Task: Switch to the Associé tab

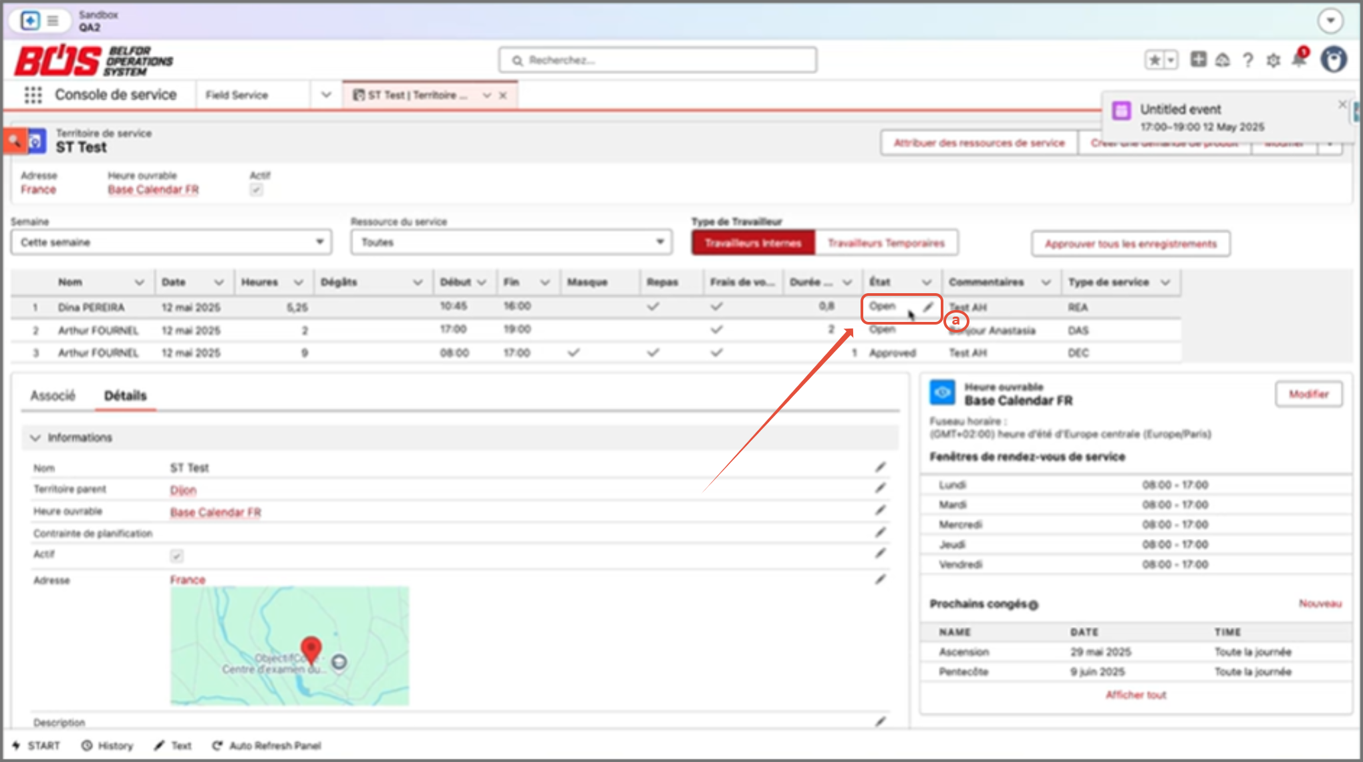Action: (x=53, y=395)
